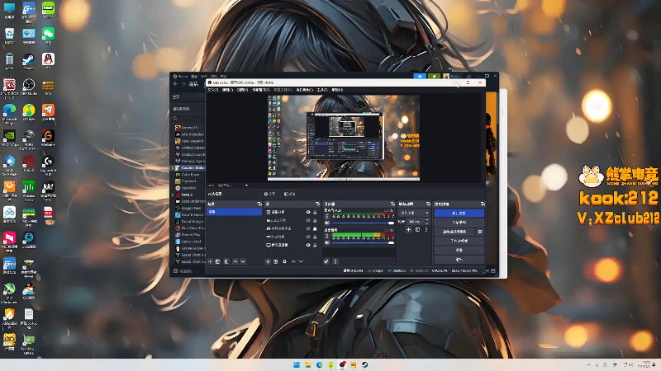The height and width of the screenshot is (371, 661).
Task: Toggle the lock on the second source
Action: [315, 220]
